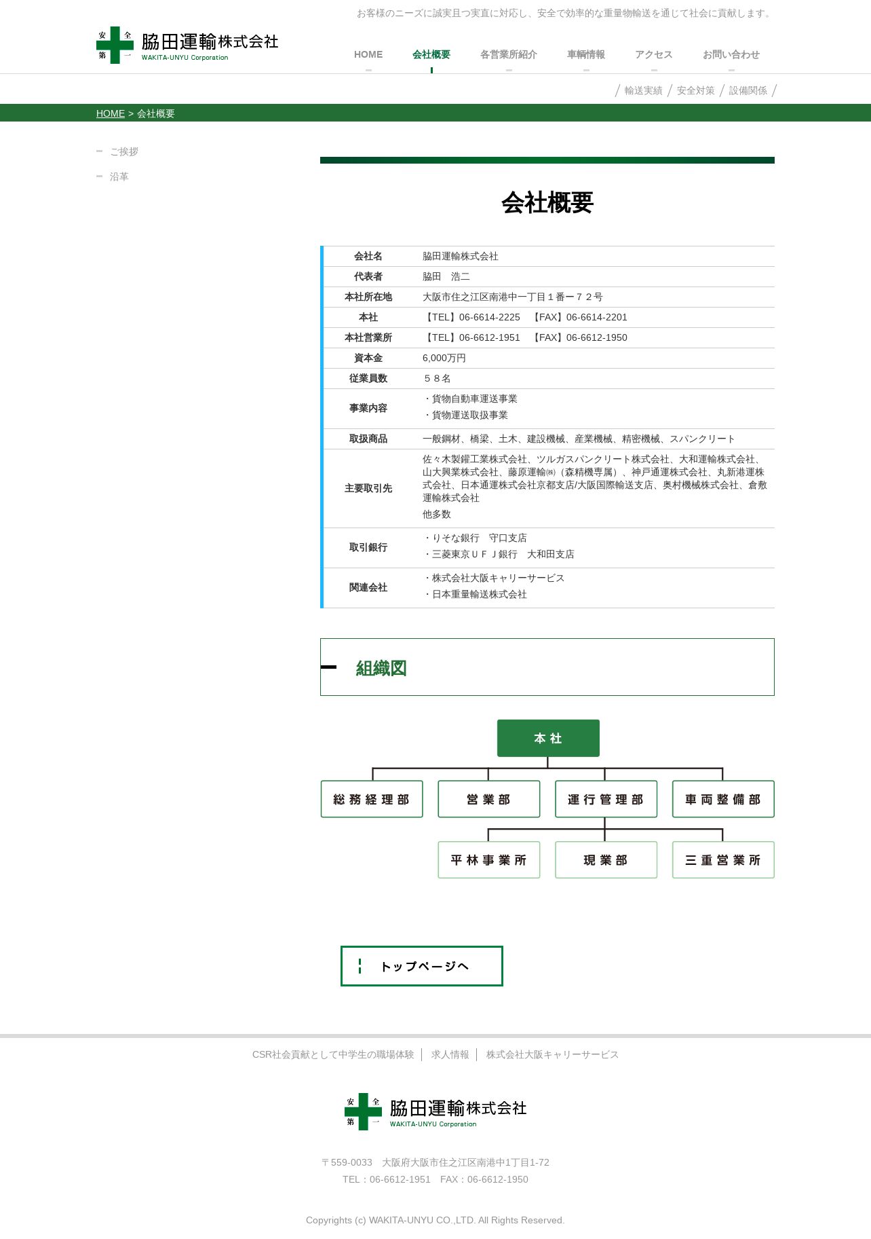The width and height of the screenshot is (871, 1239).
Task: Click the 取扱商品 row label
Action: tap(368, 439)
